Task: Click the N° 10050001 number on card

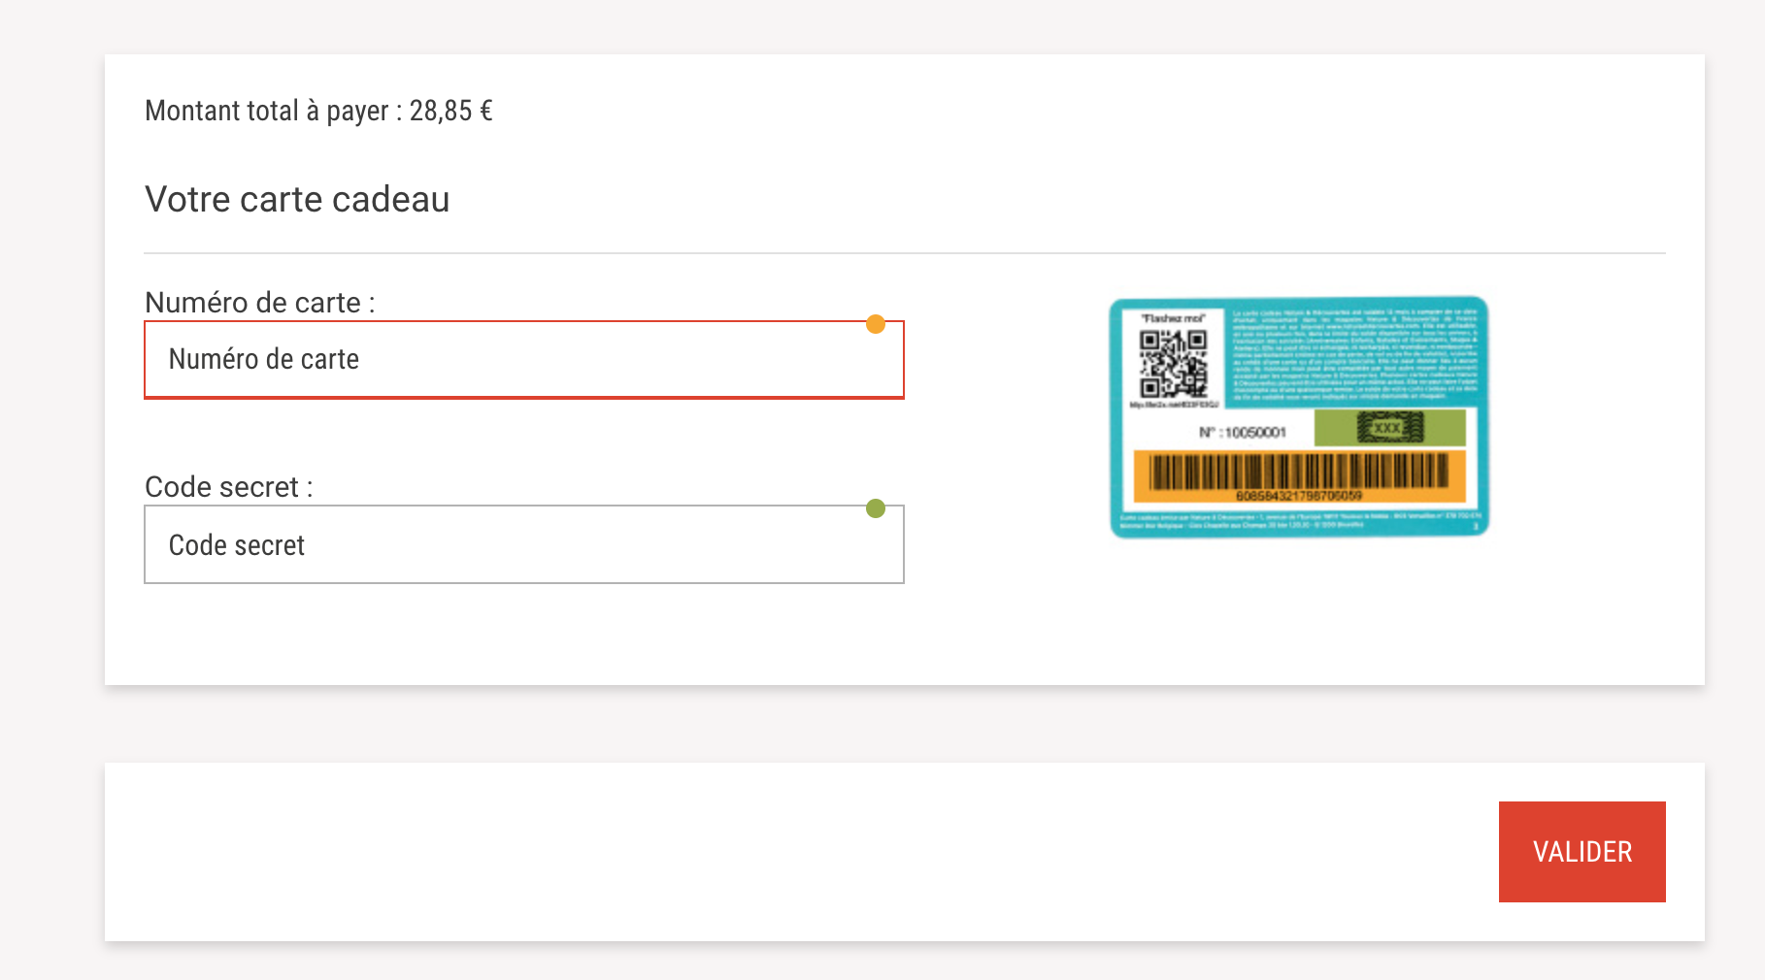Action: 1243,433
